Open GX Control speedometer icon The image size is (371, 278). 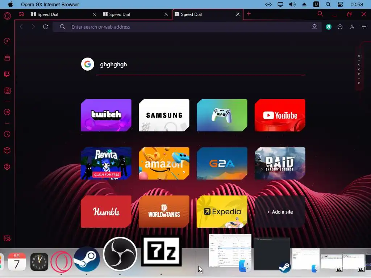click(x=7, y=41)
